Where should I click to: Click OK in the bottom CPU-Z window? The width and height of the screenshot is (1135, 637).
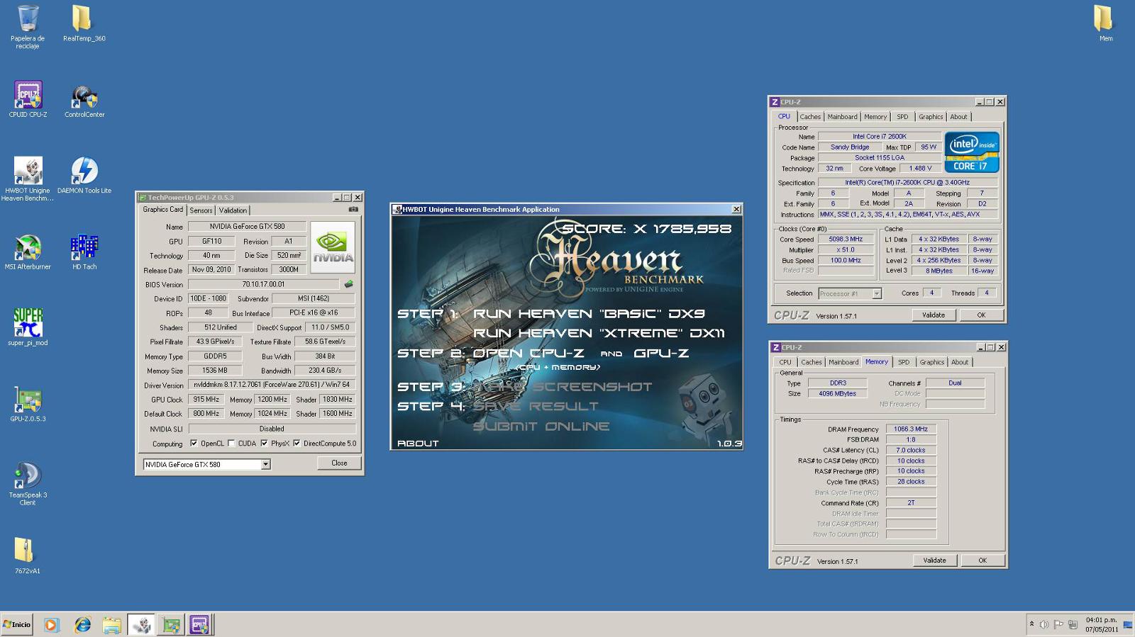(x=982, y=560)
